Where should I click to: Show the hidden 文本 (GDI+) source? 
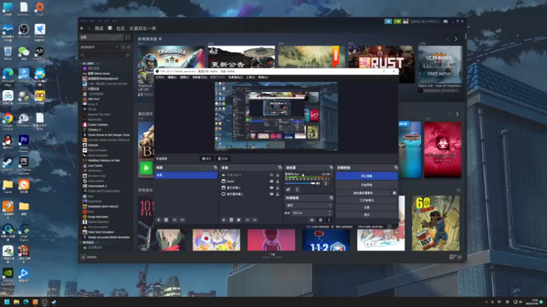coord(271,175)
